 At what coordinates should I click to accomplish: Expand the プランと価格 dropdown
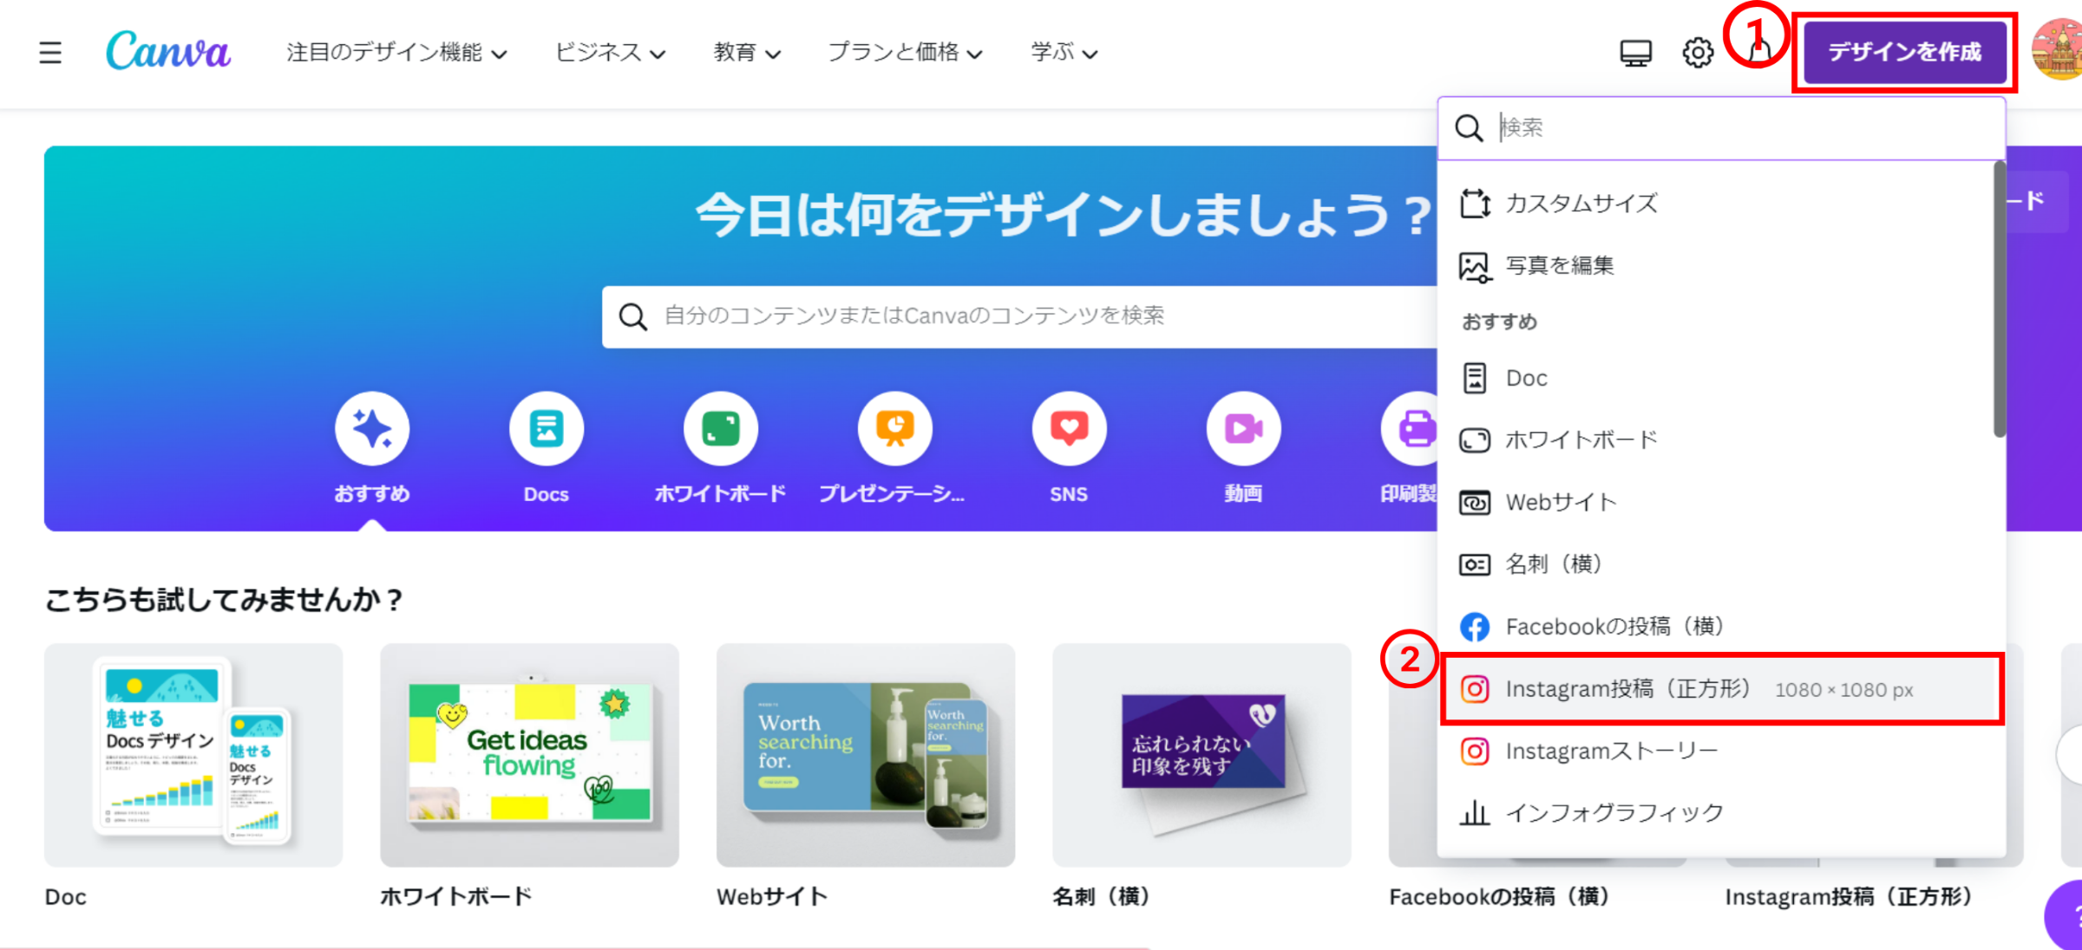pos(905,53)
